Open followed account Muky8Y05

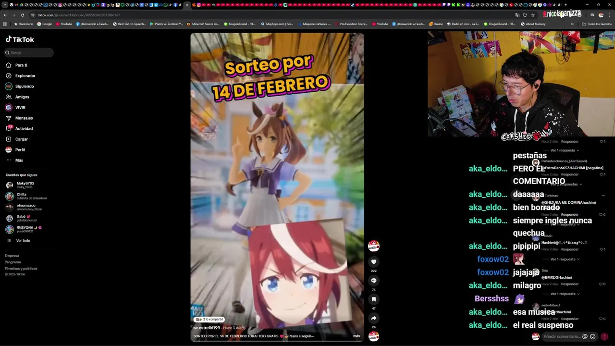coord(20,185)
